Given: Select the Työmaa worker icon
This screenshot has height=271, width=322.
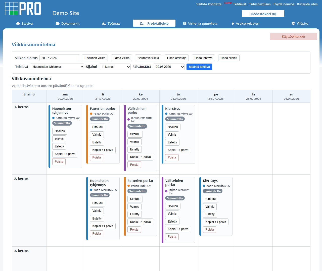Looking at the screenshot, I should tap(104, 23).
